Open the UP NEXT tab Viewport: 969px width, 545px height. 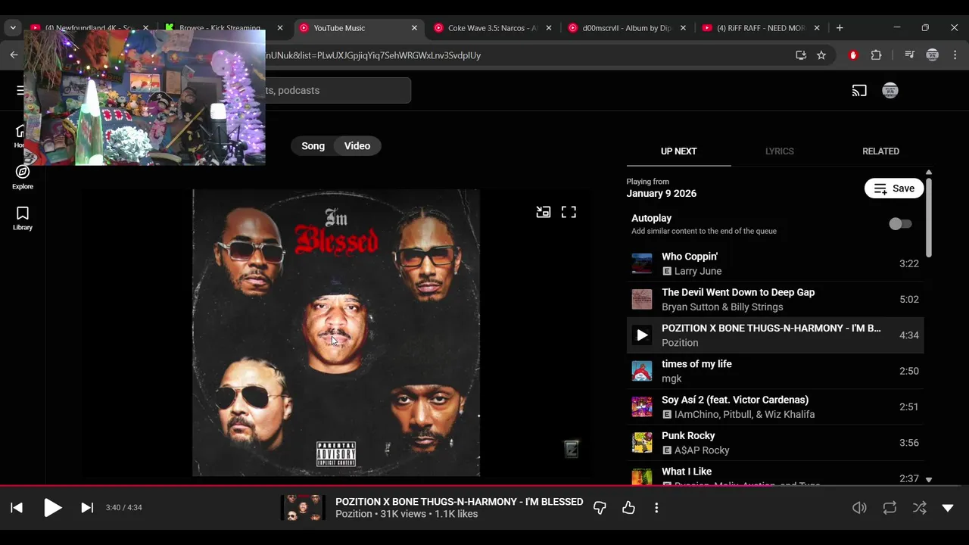[x=678, y=151]
